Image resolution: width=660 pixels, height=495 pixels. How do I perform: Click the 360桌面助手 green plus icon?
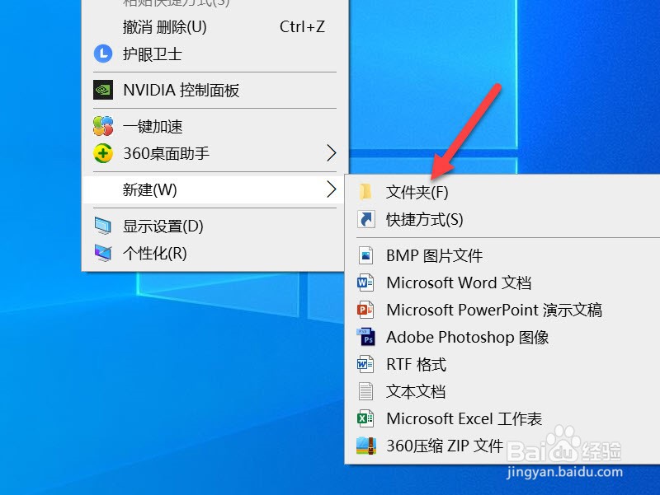tap(103, 153)
